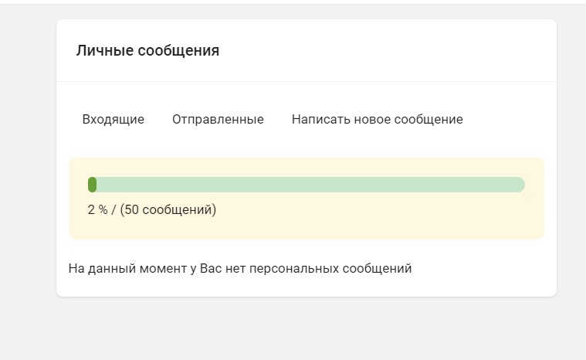
Task: Select the Личные сообщения heading
Action: pos(147,51)
